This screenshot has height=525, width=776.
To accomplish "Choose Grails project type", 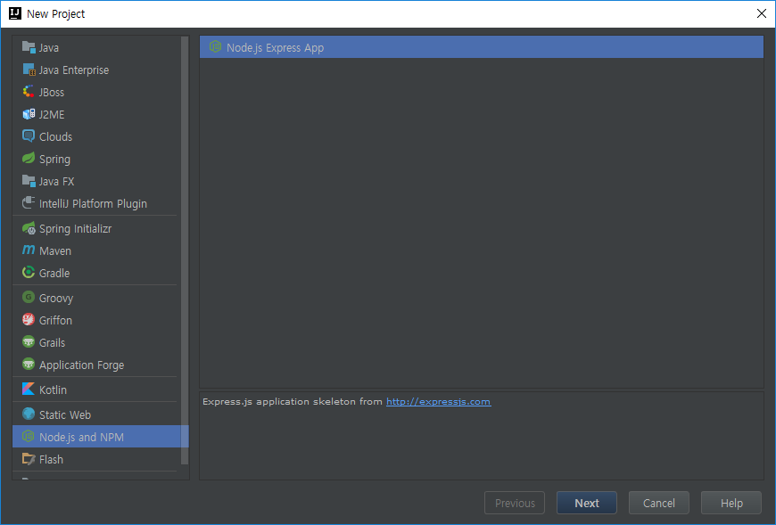I will [x=95, y=342].
